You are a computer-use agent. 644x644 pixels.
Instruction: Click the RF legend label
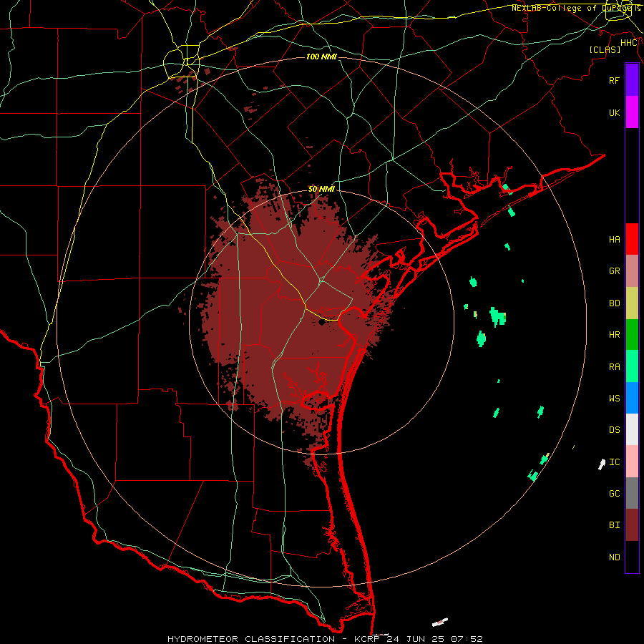tap(614, 80)
